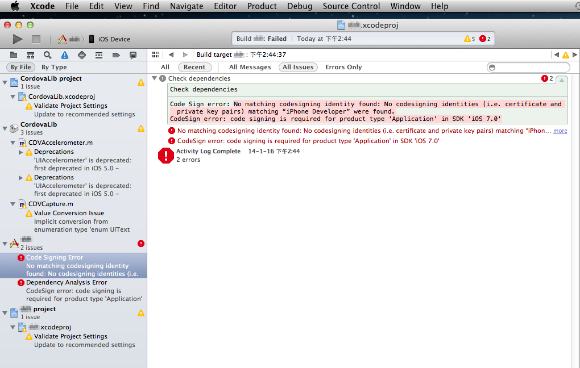Click the CDVCapture.m file icon
The height and width of the screenshot is (368, 580).
(22, 204)
